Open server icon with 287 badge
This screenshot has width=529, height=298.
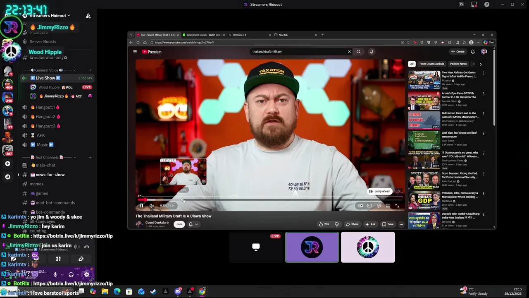(x=8, y=150)
